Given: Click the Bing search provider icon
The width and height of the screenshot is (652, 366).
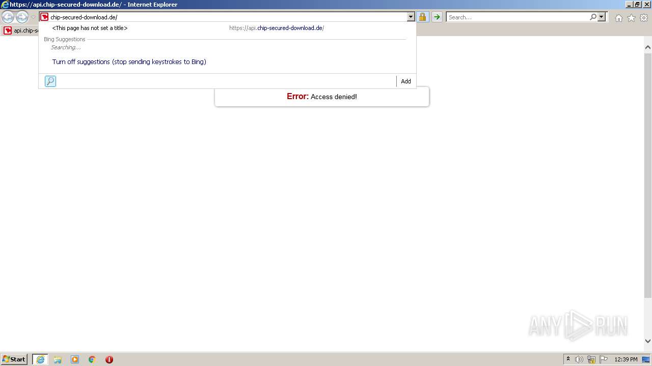Looking at the screenshot, I should coord(50,81).
